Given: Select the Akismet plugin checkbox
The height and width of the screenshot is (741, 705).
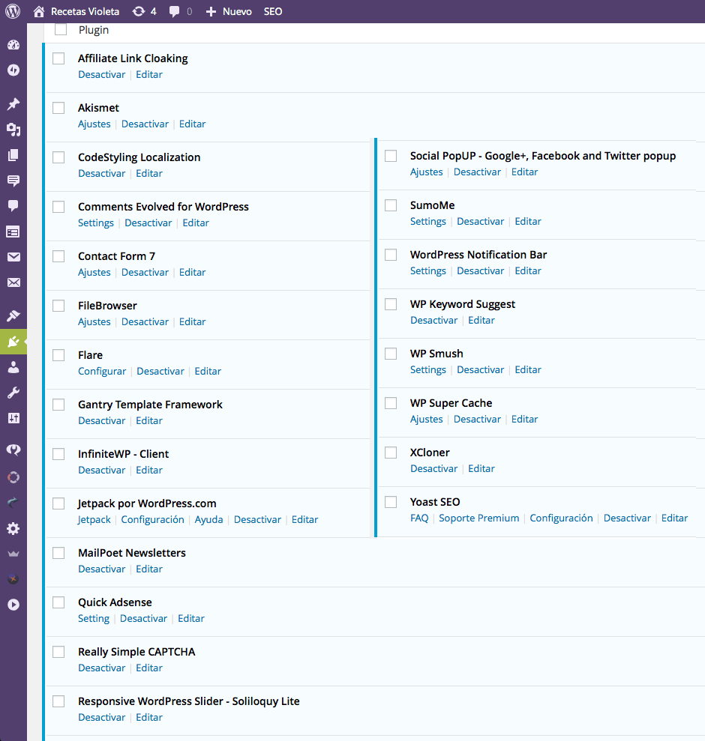Looking at the screenshot, I should pyautogui.click(x=58, y=108).
